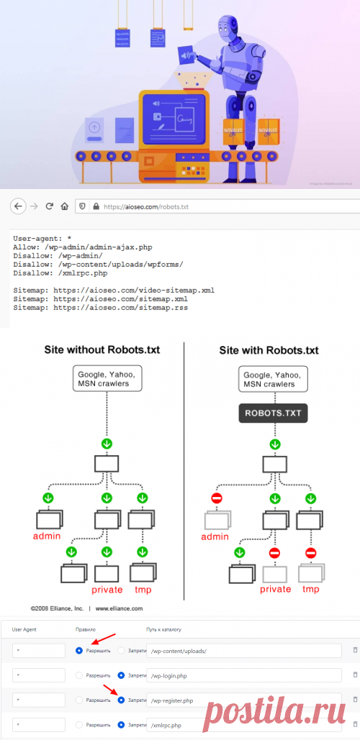Click the padlock site security icon
Screen dimensions: 360x740
tap(97, 206)
